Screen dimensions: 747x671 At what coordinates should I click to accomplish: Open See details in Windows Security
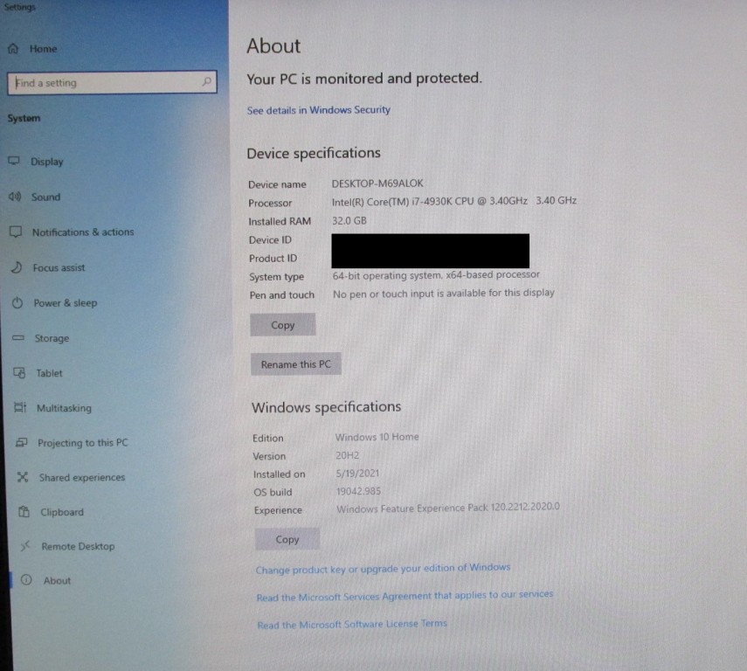pyautogui.click(x=319, y=110)
